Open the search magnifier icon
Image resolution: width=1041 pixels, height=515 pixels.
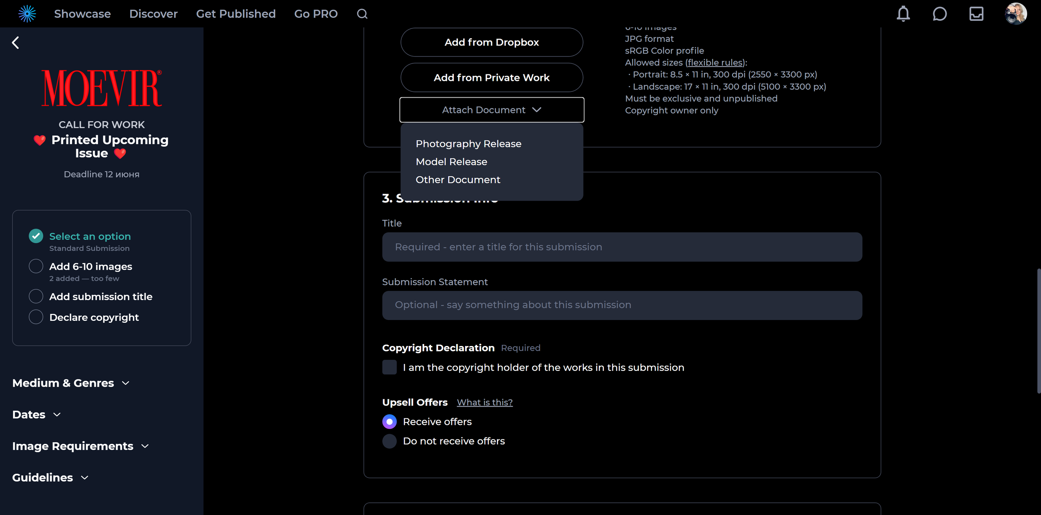pyautogui.click(x=362, y=14)
